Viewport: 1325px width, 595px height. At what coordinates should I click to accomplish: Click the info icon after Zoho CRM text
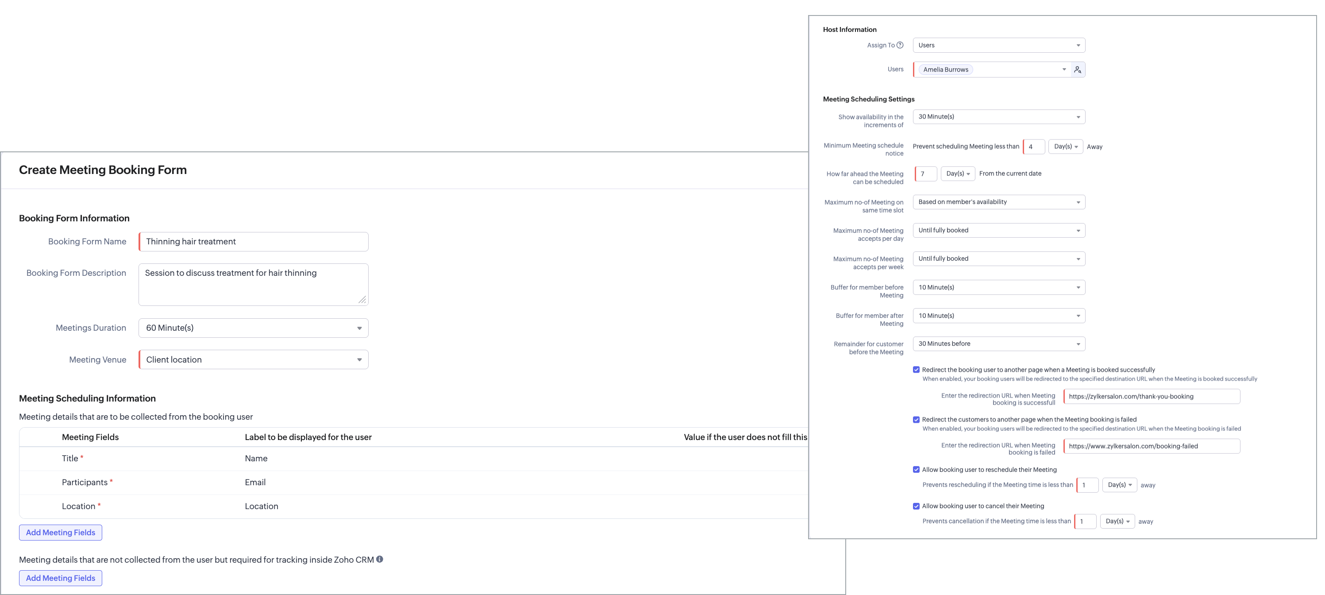pos(380,559)
